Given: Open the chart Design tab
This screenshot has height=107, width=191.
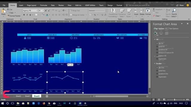Looking at the screenshot, I should 110,5.
